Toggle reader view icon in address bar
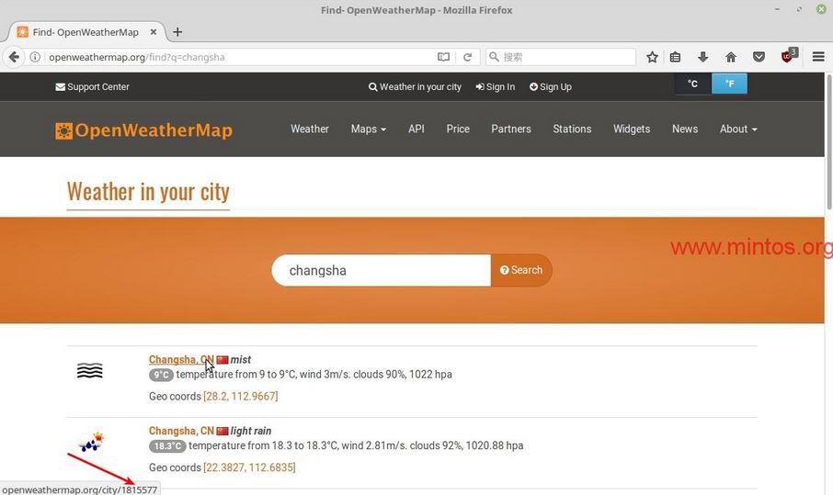The image size is (833, 495). [443, 57]
